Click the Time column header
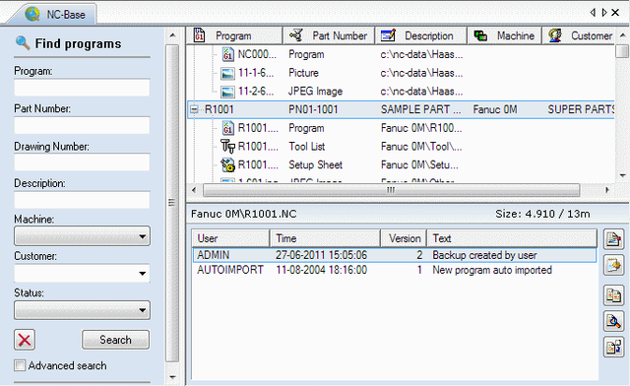Viewport: 630px width, 386px height. click(325, 238)
